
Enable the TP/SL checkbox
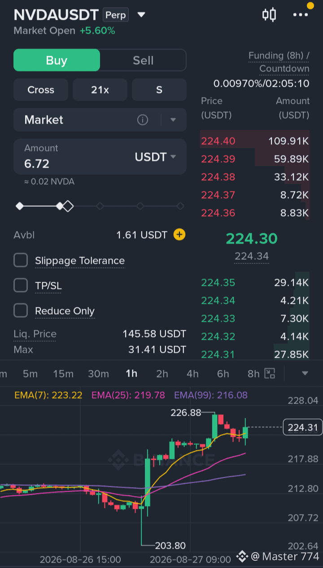tap(21, 285)
